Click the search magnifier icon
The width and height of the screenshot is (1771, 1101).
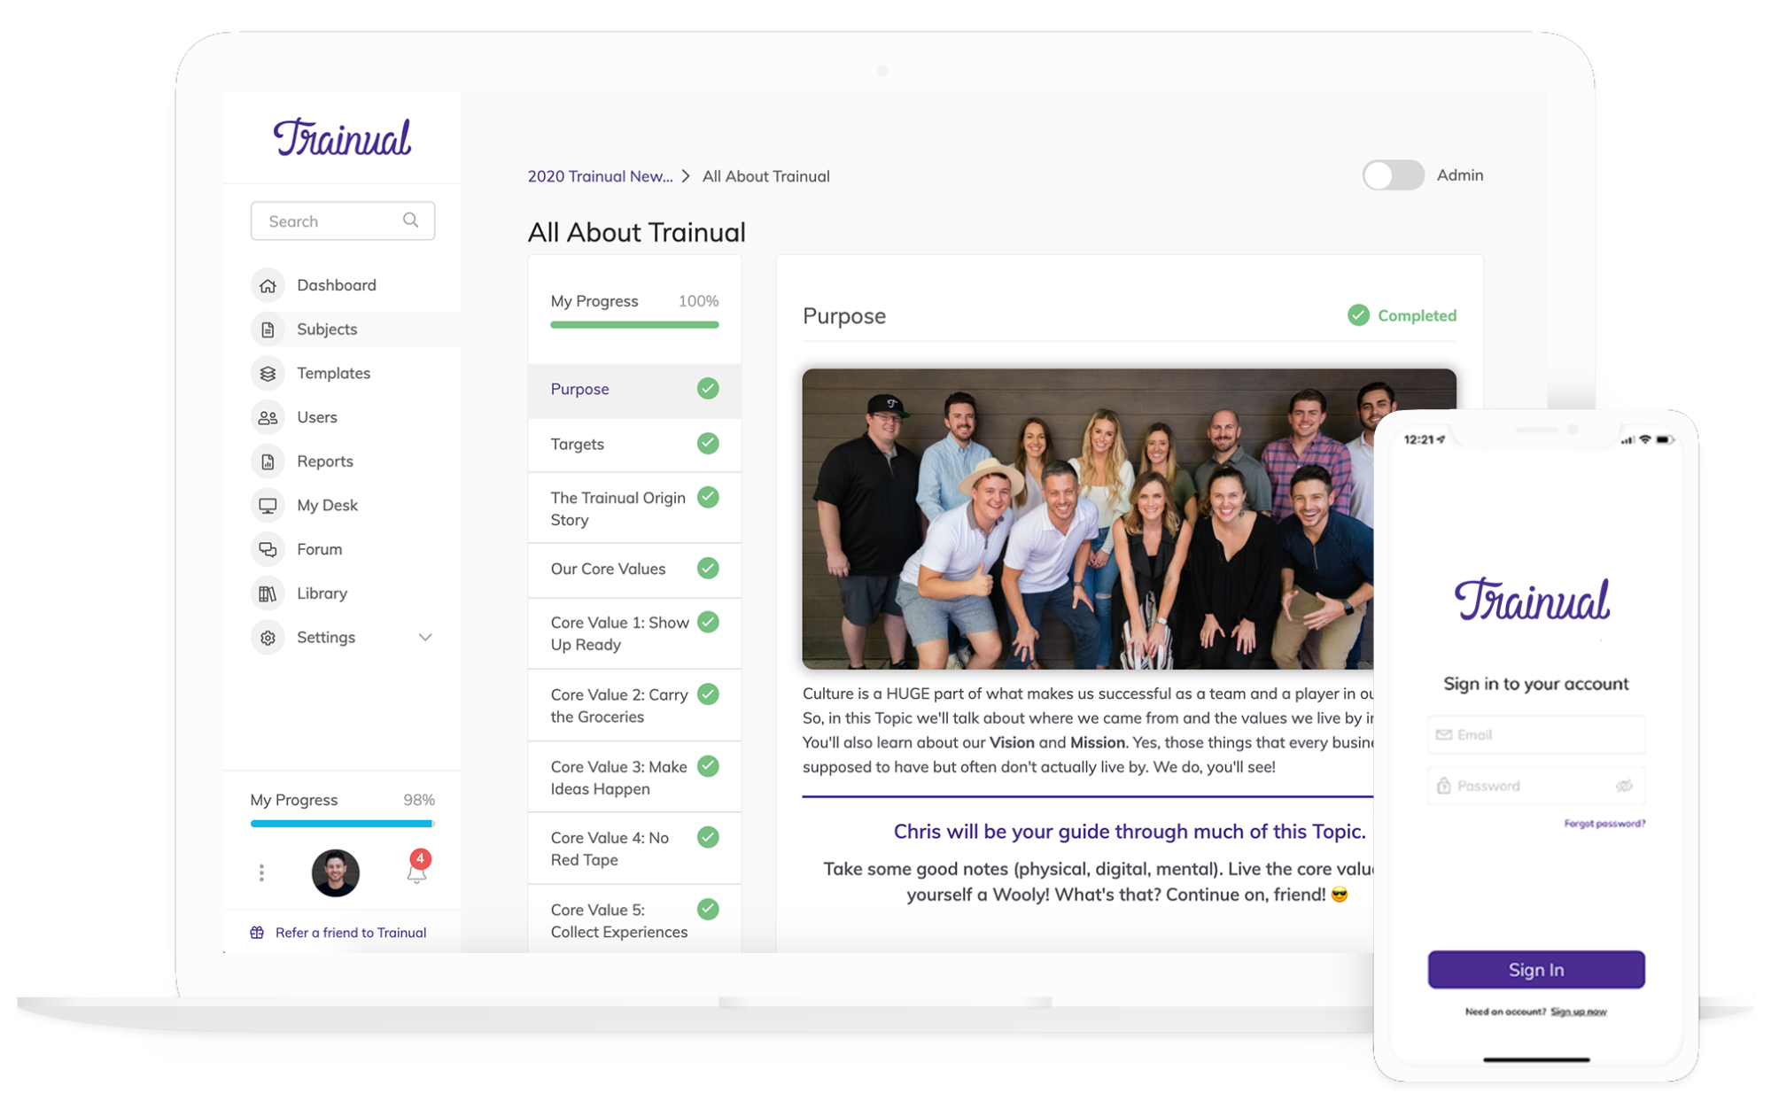click(x=410, y=221)
